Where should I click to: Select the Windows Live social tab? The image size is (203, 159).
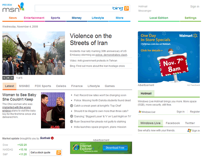150,123
